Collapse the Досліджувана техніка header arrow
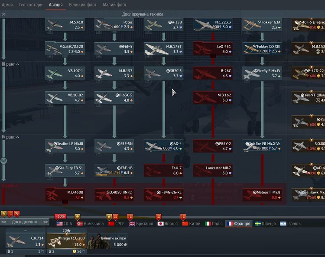Image resolution: width=325 pixels, height=257 pixels. click(x=4, y=14)
